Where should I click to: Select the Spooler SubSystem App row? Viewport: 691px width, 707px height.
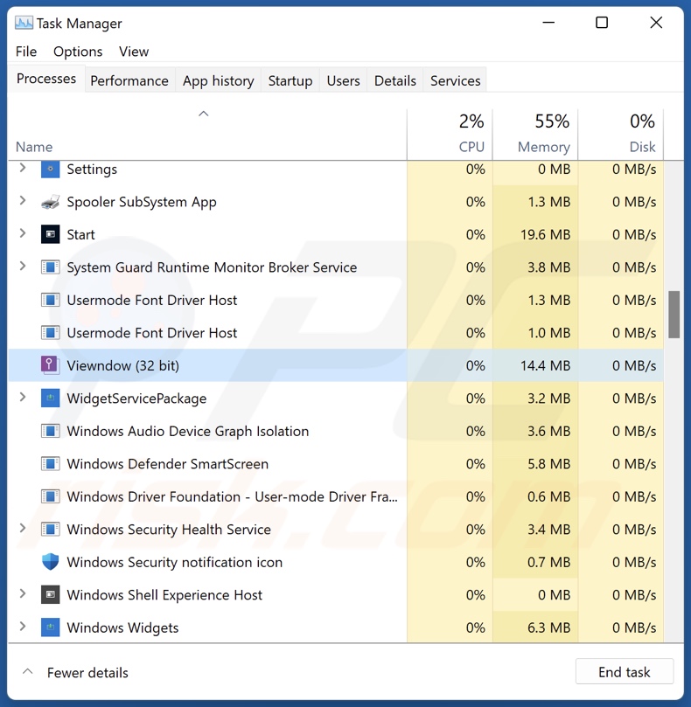click(336, 202)
